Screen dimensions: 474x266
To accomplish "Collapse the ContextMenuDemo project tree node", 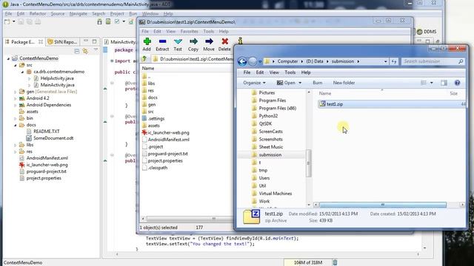I will [8, 58].
